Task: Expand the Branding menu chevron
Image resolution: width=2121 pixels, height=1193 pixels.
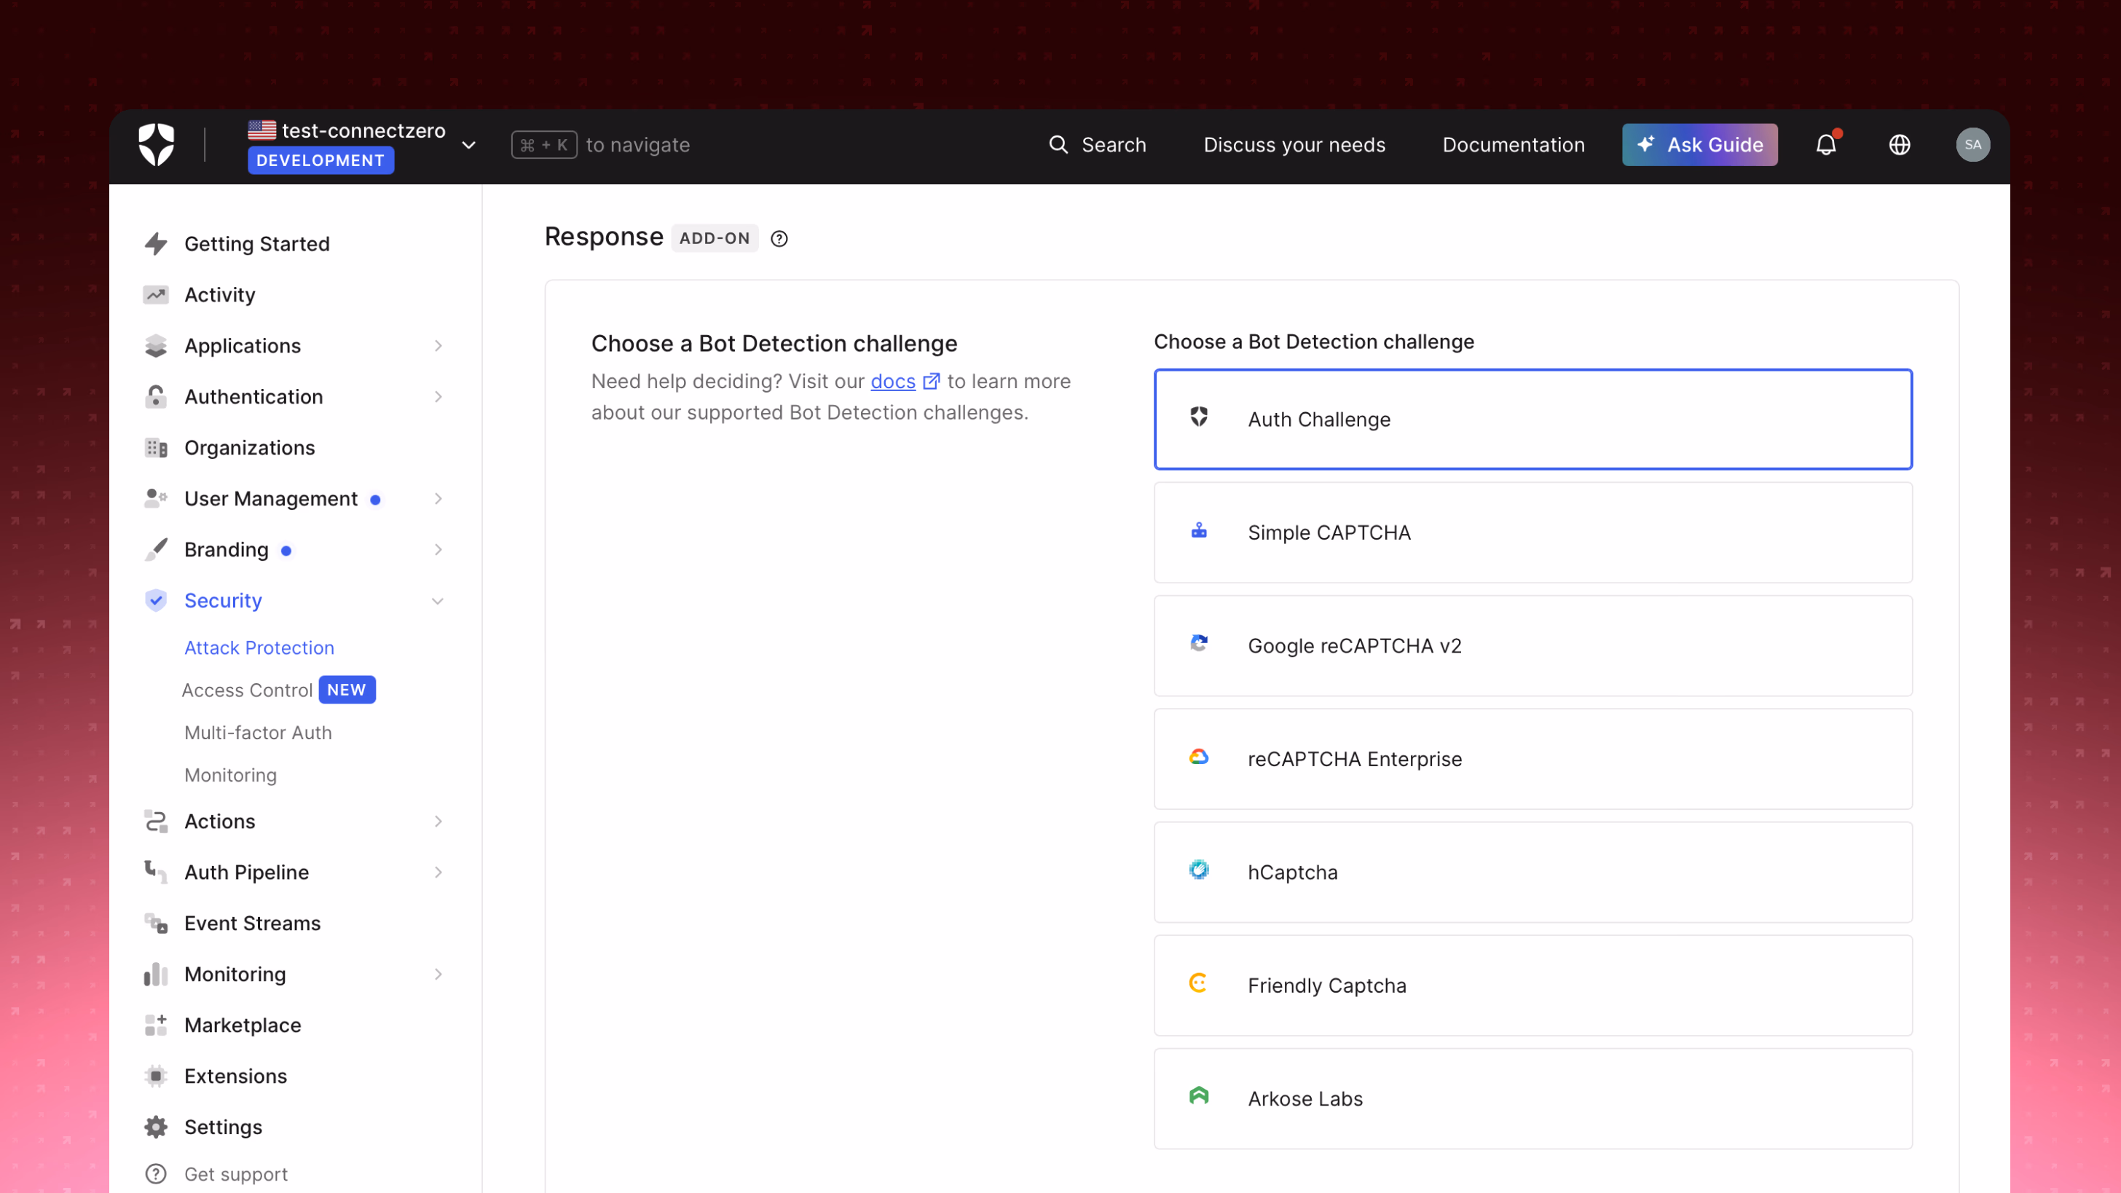Action: [x=438, y=550]
